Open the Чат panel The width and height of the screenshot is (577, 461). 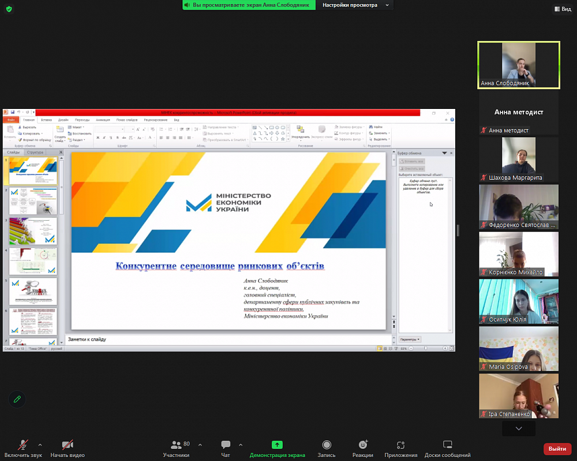tap(226, 448)
